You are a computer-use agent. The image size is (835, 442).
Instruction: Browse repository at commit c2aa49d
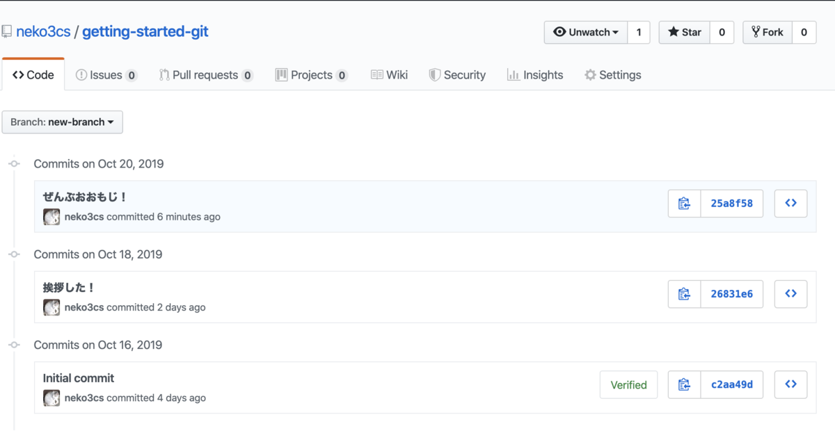790,384
